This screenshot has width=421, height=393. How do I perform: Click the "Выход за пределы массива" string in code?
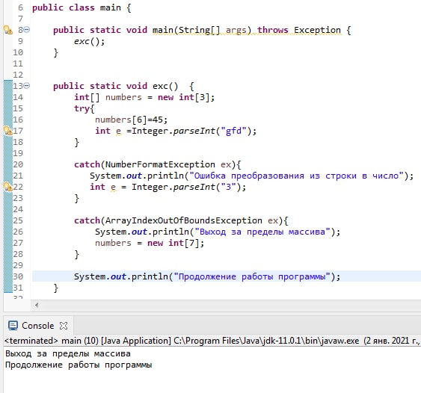tap(262, 232)
